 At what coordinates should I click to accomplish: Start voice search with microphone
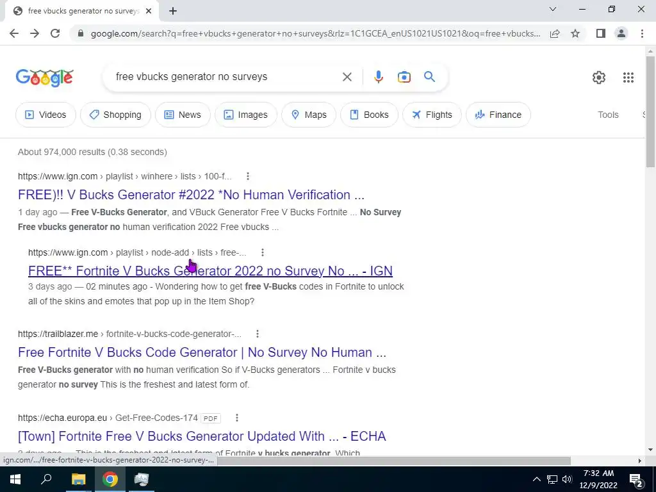(x=378, y=77)
